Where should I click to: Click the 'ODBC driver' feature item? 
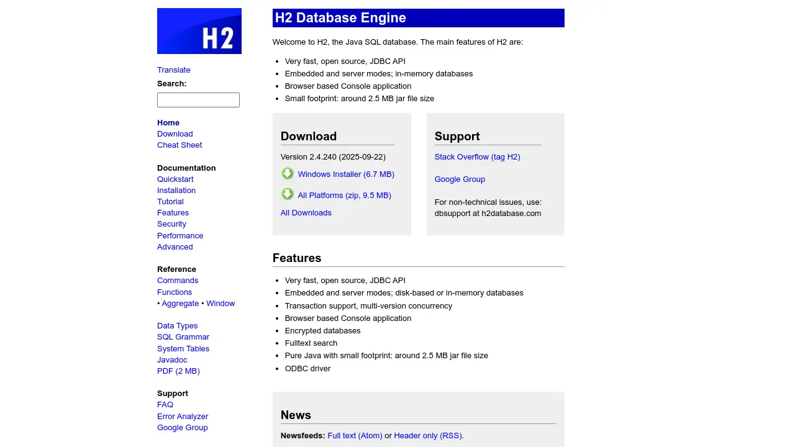pyautogui.click(x=308, y=369)
